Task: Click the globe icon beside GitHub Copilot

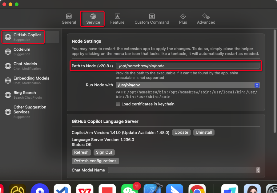Action: pyautogui.click(x=8, y=37)
